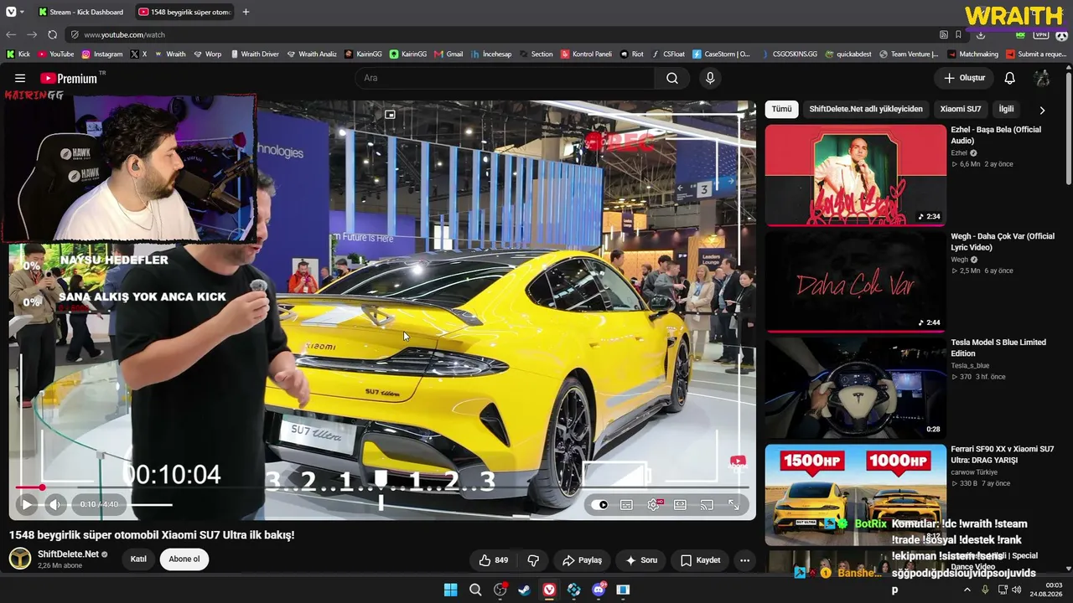
Task: Switch to theater mode view
Action: 680,504
